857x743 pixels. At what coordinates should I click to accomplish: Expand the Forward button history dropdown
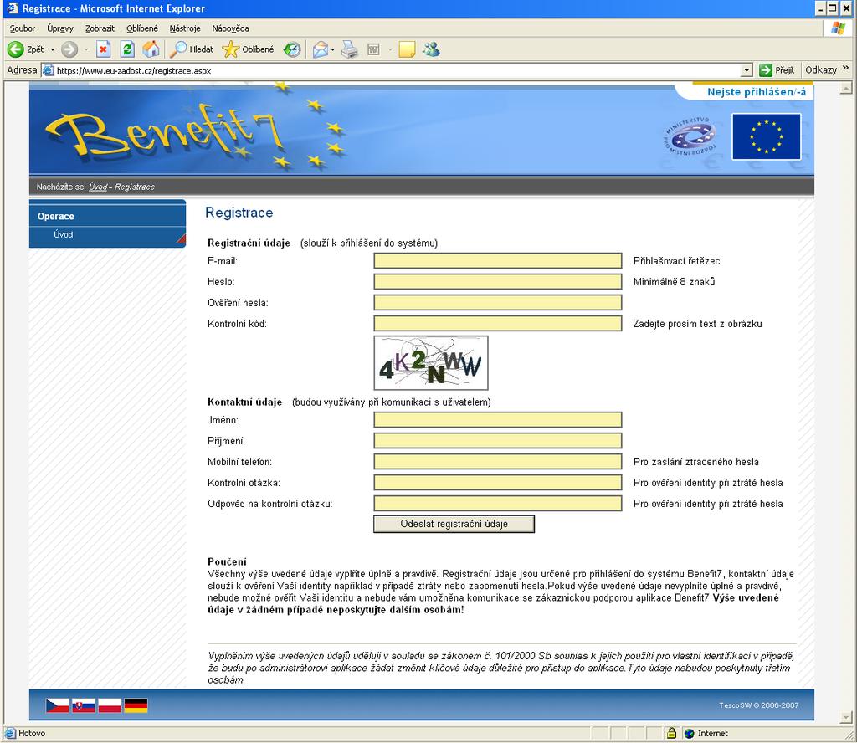[86, 49]
